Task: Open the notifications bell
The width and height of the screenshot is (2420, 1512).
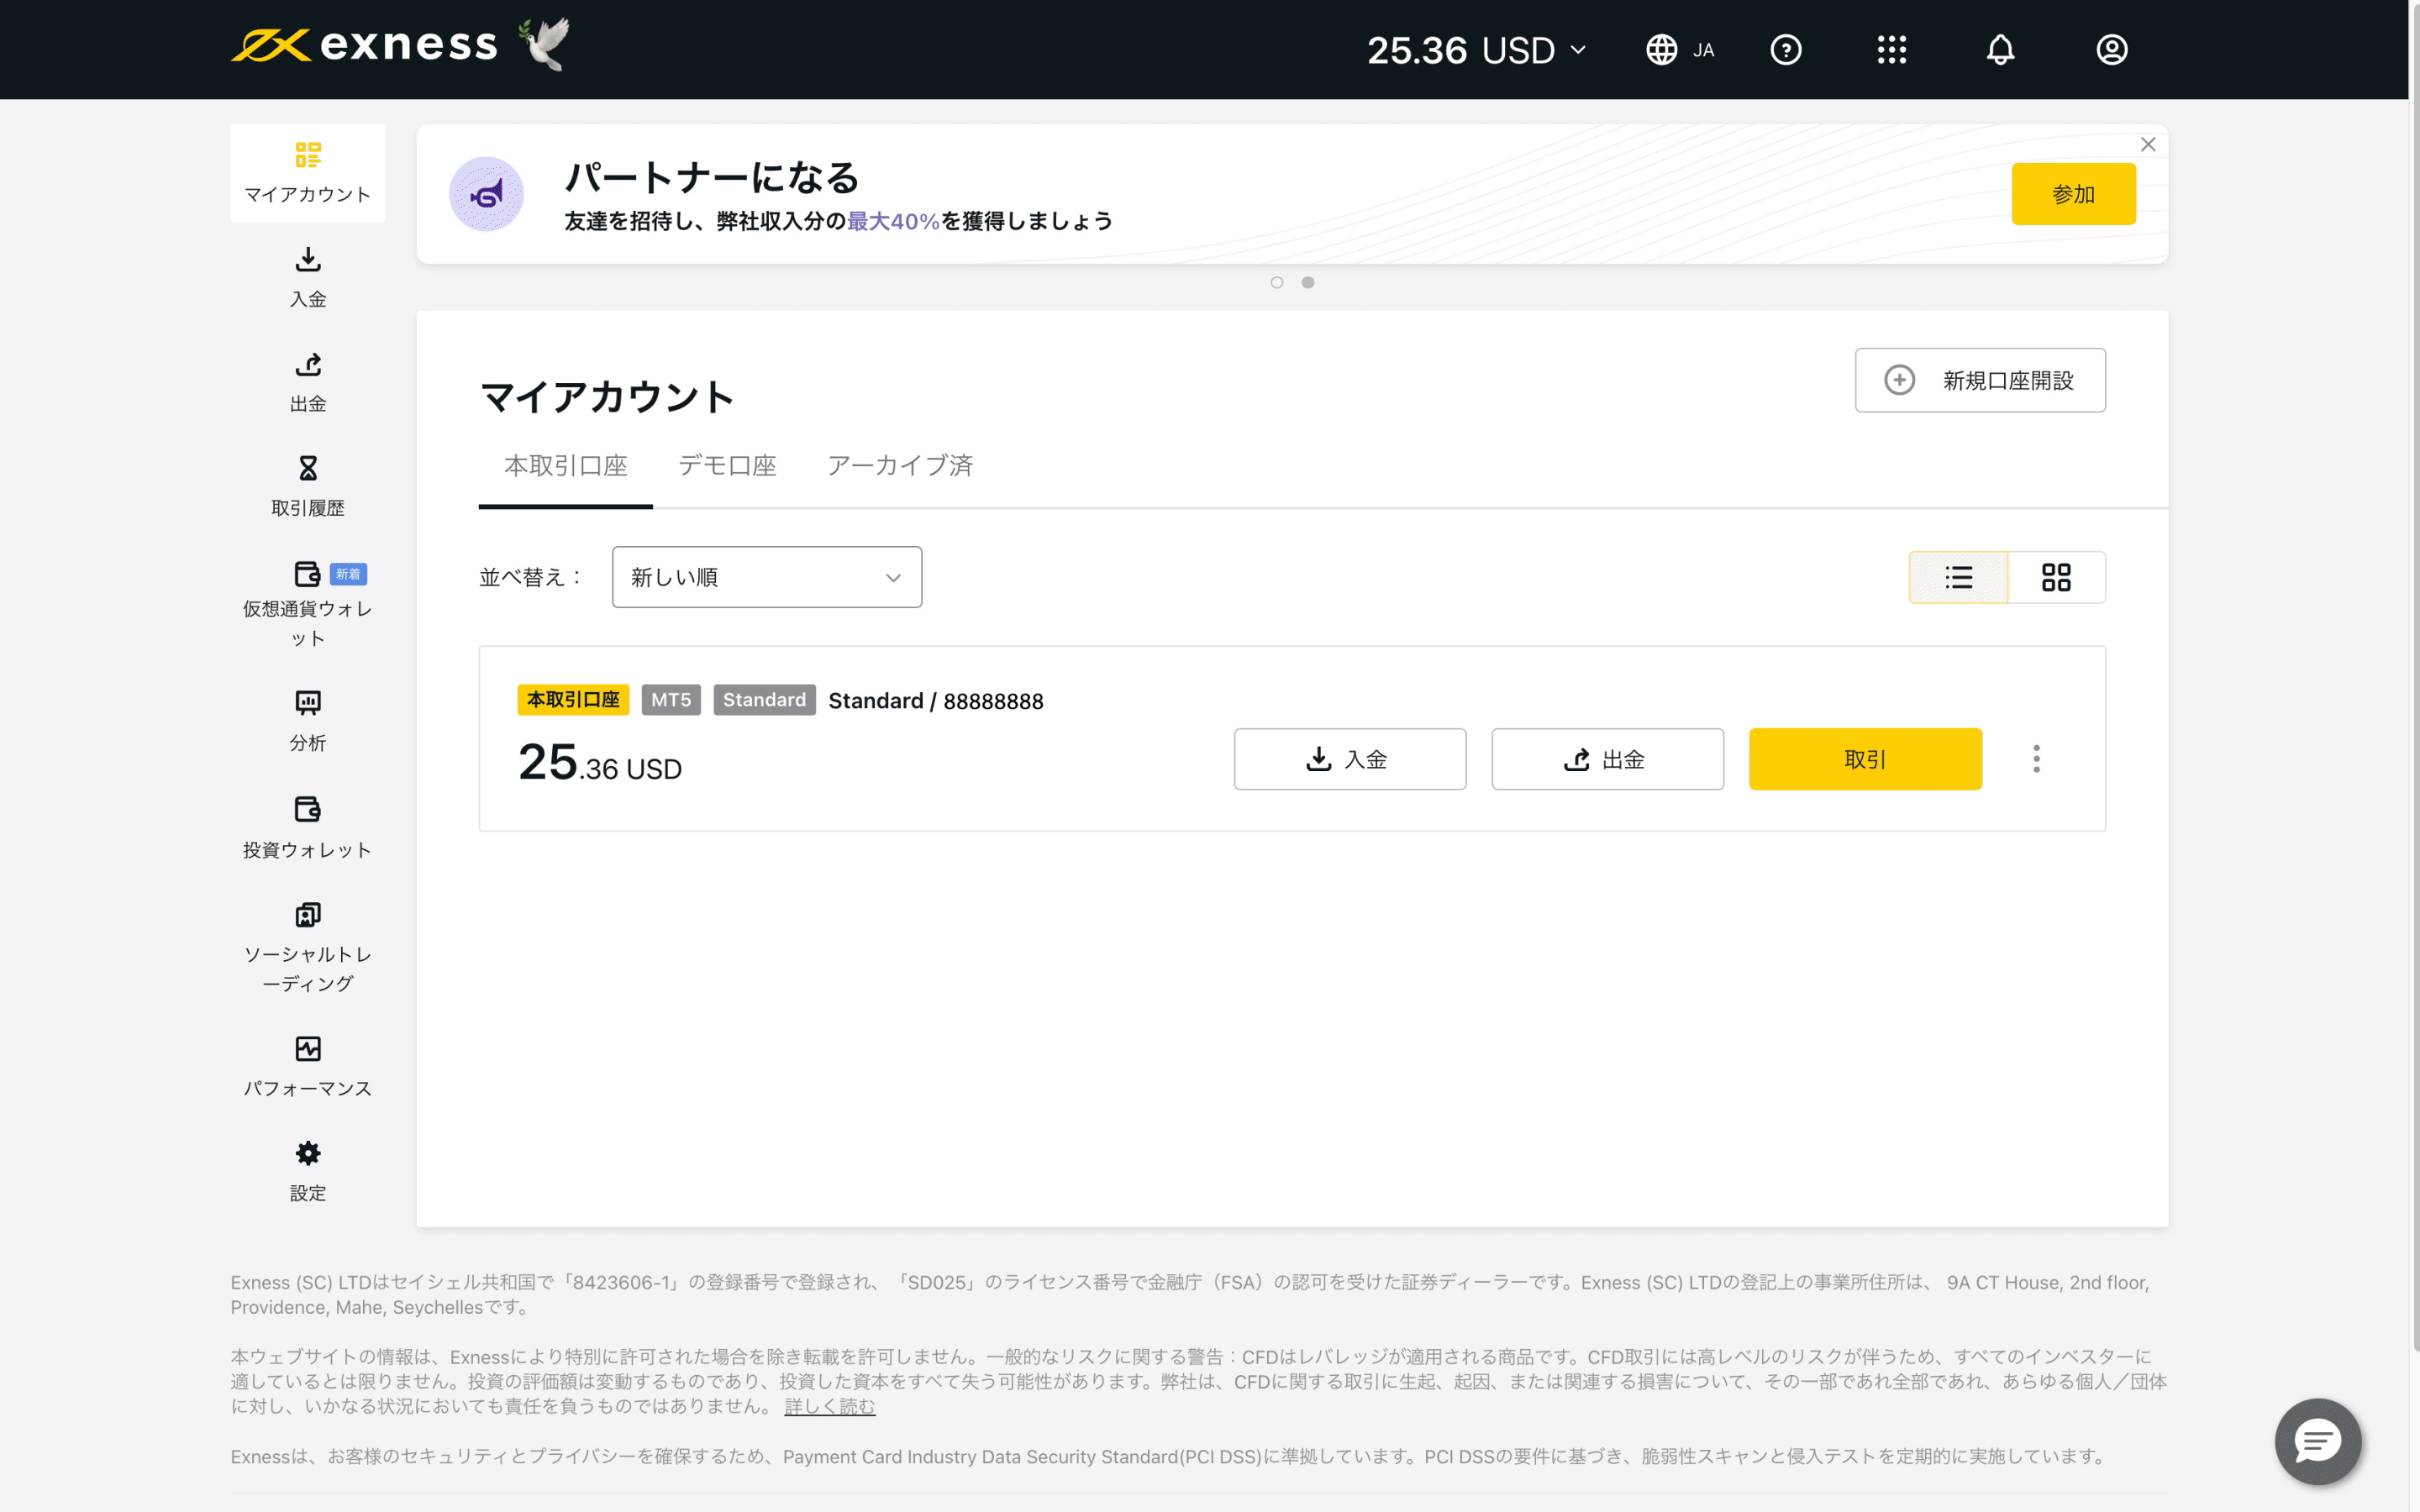Action: tap(2000, 50)
